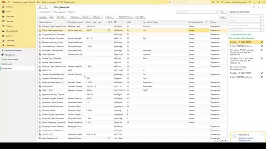Image resolution: width=266 pixels, height=149 pixels.
Task: Select the Парк "Идиллия" row
Action: click(132, 54)
